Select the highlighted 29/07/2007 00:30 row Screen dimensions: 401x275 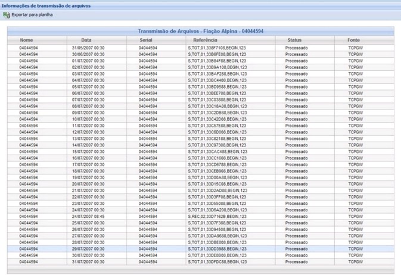pyautogui.click(x=88, y=249)
